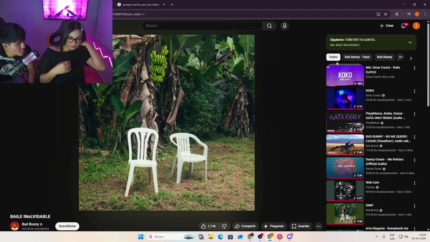Screen dimensions: 430x242
Task: Open 'Danny Ocean - Me Rehúso (Official Audio)' title
Action: tap(385, 162)
